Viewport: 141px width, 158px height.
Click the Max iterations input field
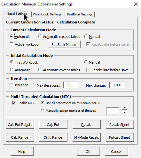70,85
